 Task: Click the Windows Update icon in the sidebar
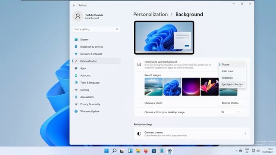pyautogui.click(x=76, y=111)
